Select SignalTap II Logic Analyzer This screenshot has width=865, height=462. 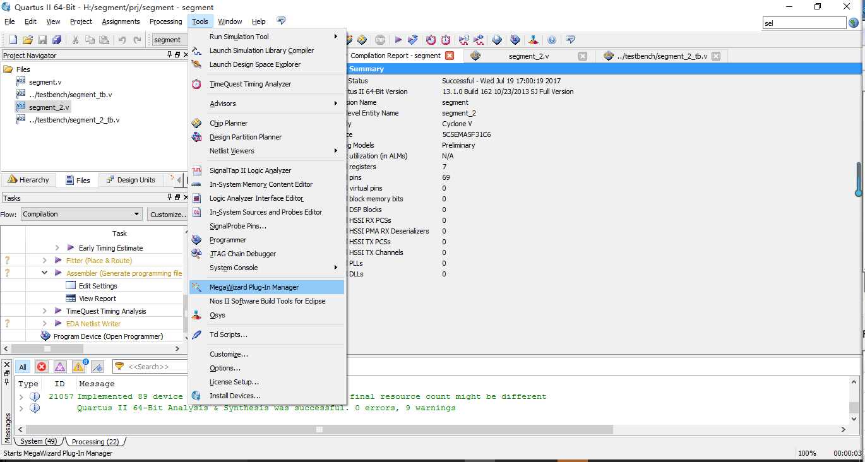[x=267, y=170]
